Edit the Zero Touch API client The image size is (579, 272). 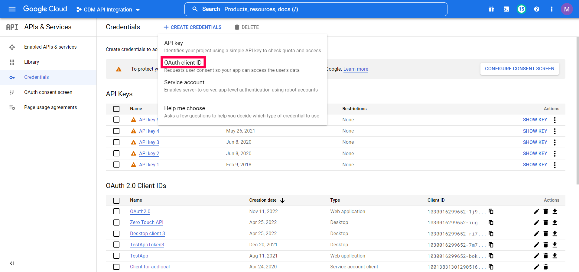pos(536,222)
